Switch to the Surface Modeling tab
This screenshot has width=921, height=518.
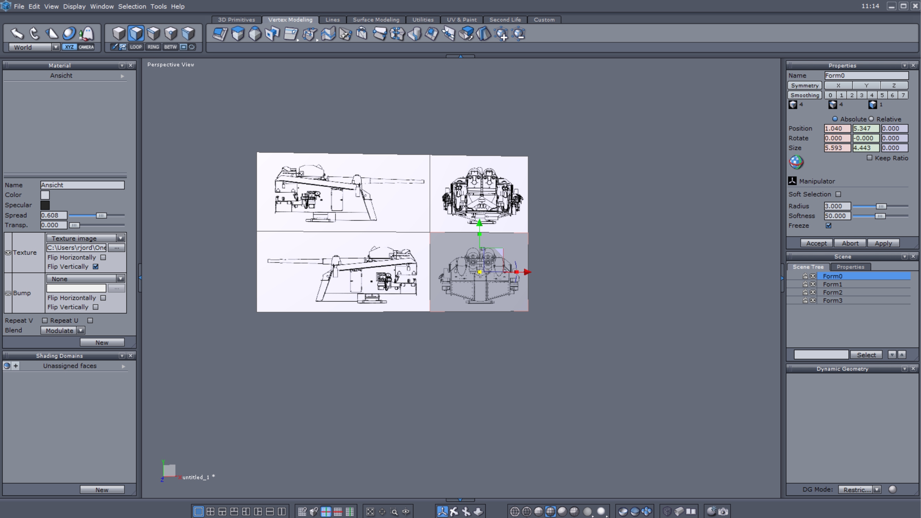coord(376,19)
